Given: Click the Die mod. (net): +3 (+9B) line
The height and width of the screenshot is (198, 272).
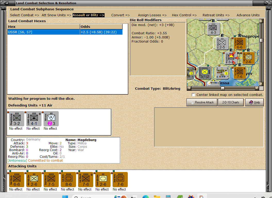Looking at the screenshot, I should [x=153, y=25].
